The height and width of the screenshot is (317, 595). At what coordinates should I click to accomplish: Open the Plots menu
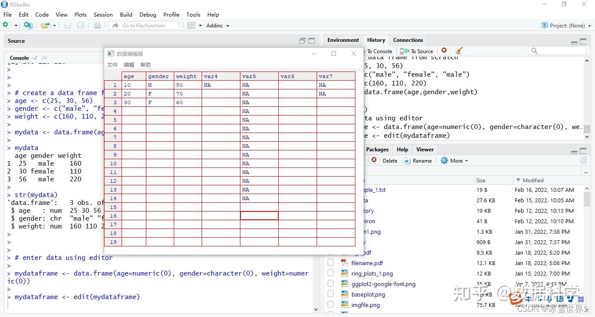coord(81,14)
